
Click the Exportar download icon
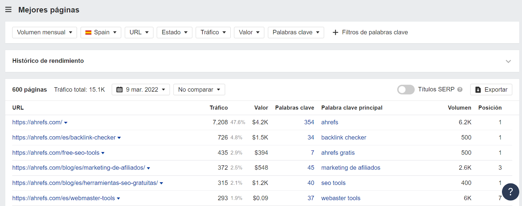tap(478, 90)
